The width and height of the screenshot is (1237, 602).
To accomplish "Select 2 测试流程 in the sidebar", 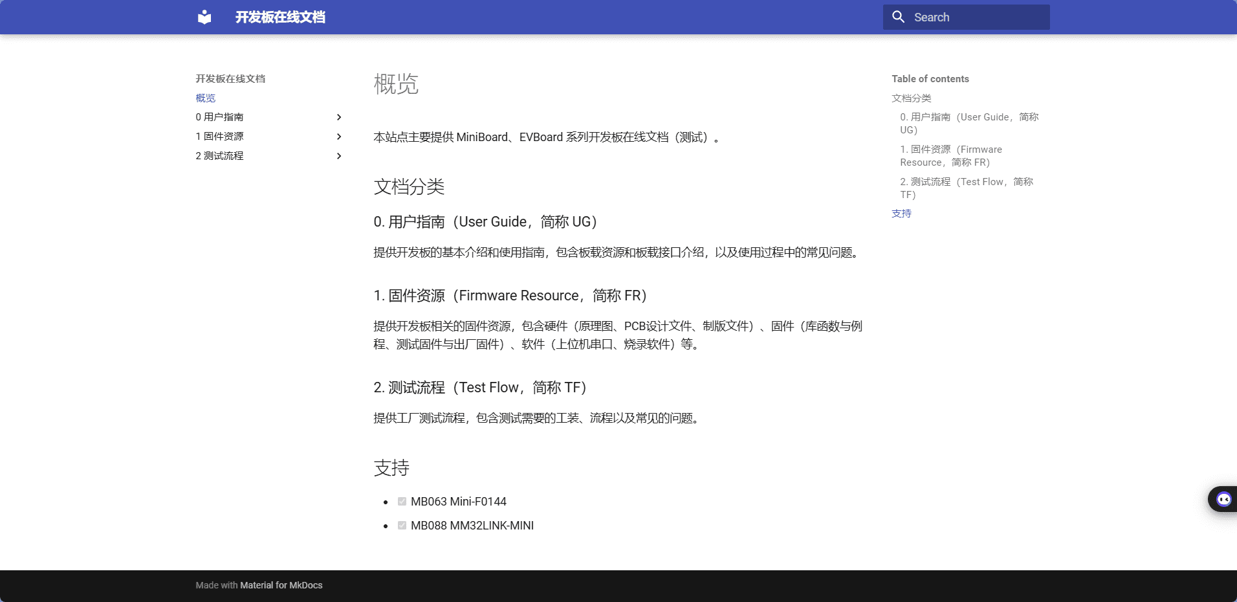I will click(x=220, y=156).
